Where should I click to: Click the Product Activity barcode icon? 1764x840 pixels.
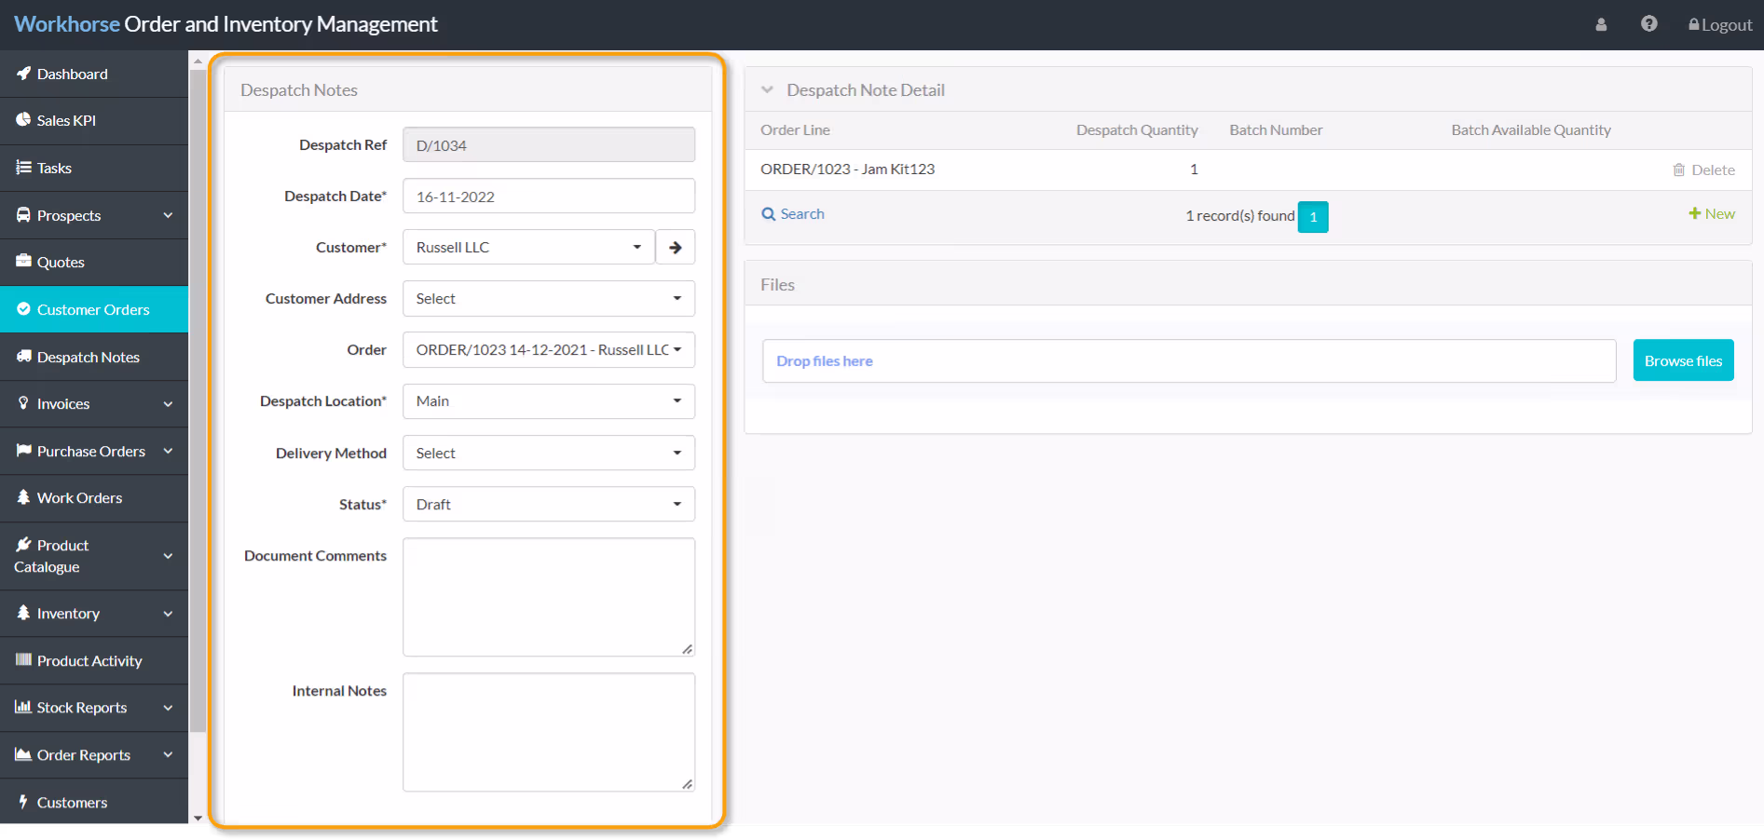(23, 660)
